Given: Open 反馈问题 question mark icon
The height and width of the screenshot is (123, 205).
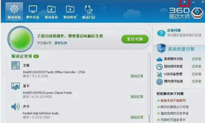Looking at the screenshot, I should click(x=161, y=33).
